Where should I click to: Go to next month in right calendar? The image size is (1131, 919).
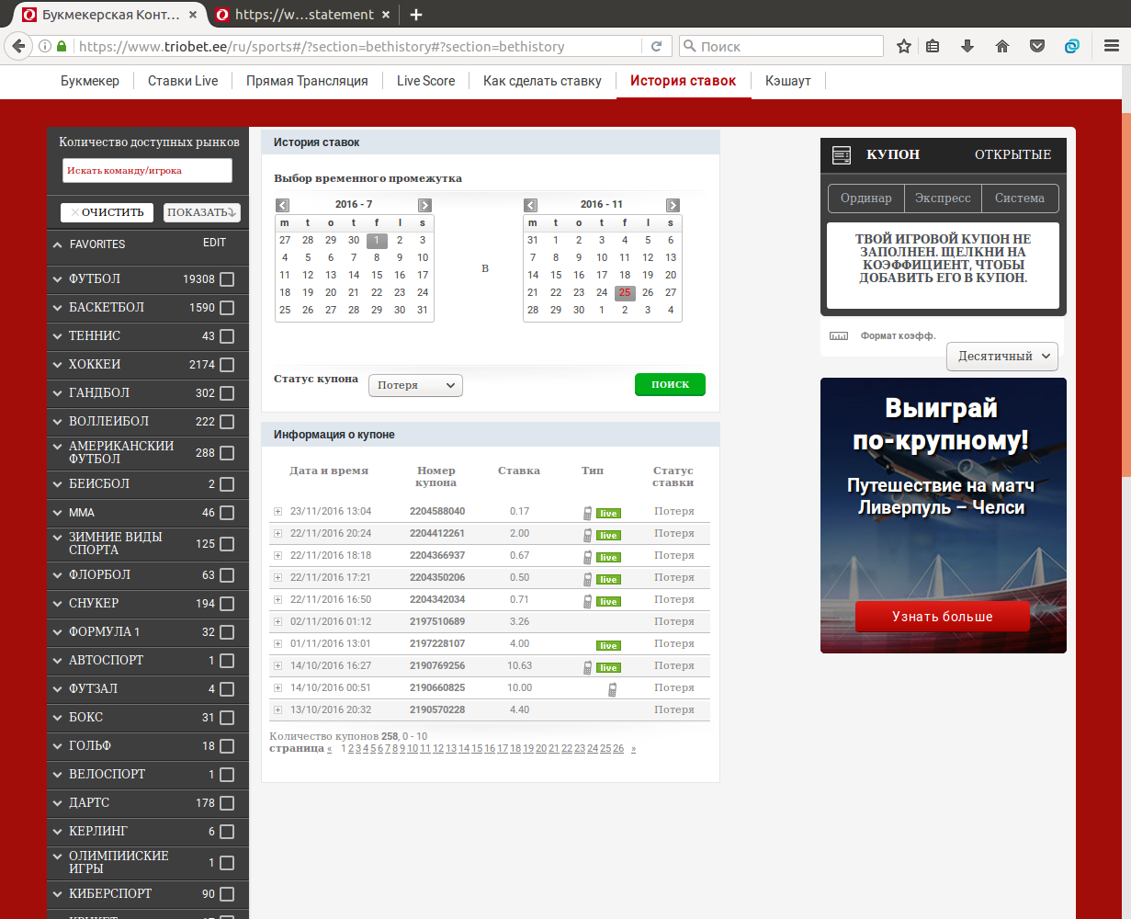click(x=673, y=205)
